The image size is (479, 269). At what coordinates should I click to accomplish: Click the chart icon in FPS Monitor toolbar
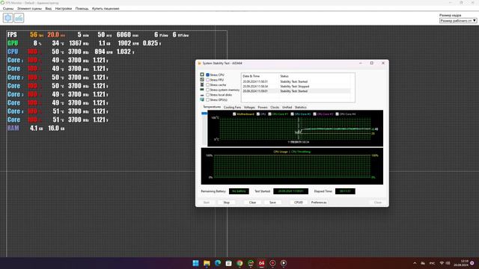tap(19, 18)
